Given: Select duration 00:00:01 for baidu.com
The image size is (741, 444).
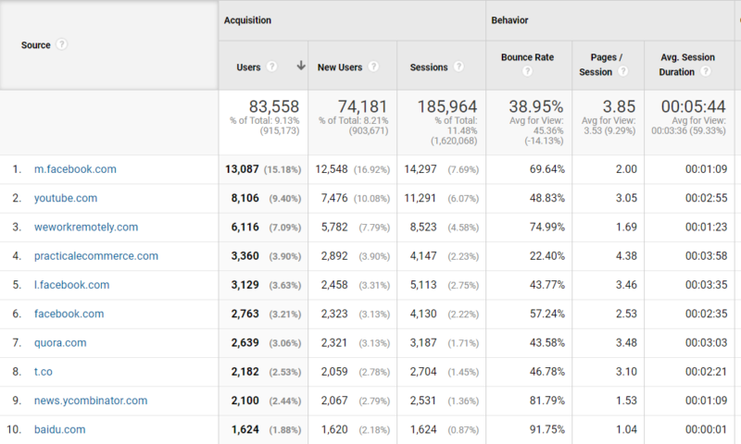Looking at the screenshot, I should click(706, 429).
